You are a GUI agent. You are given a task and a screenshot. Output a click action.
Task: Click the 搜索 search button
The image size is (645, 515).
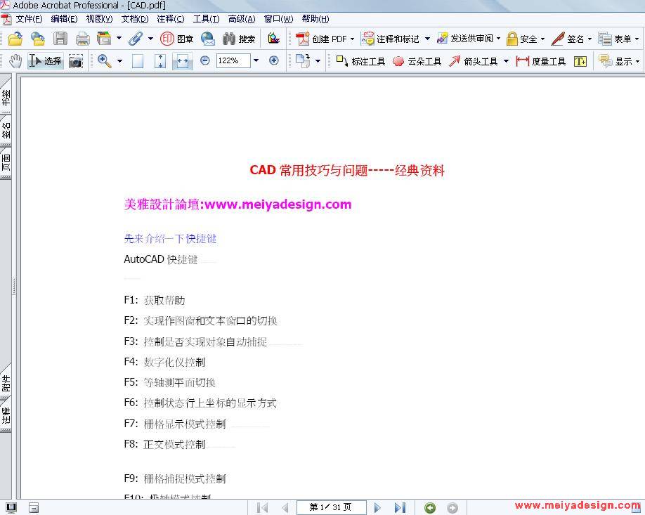(x=240, y=39)
